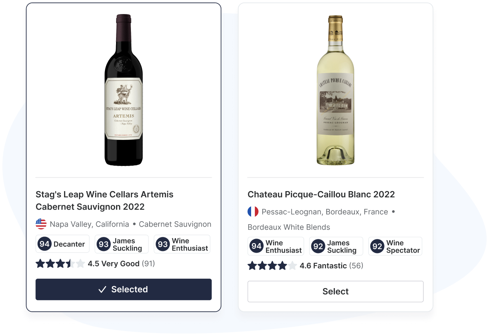Select the Chateau Picque-Caillou Blanc wine
Image resolution: width=489 pixels, height=336 pixels.
335,291
